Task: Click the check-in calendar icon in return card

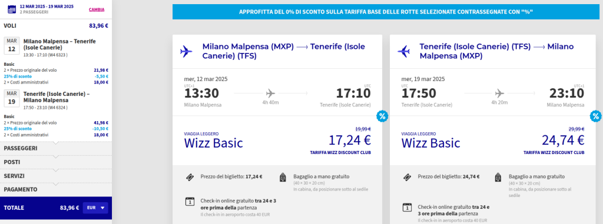Action: tap(407, 207)
